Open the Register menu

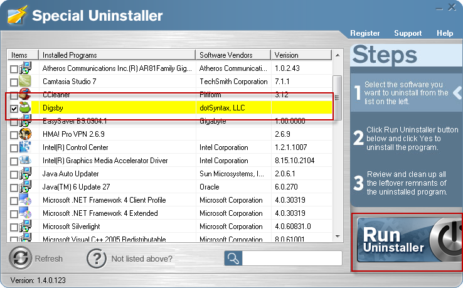pyautogui.click(x=365, y=33)
